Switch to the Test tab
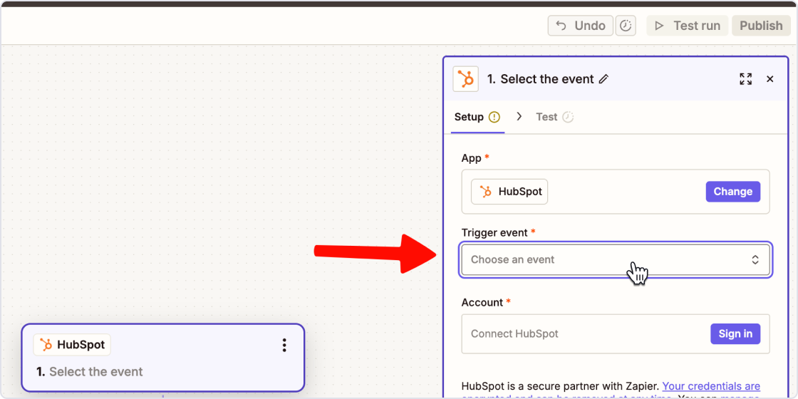 555,117
